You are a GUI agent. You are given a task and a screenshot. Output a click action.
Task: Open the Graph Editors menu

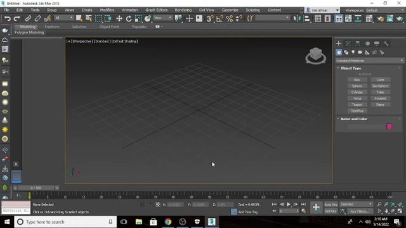pyautogui.click(x=157, y=10)
